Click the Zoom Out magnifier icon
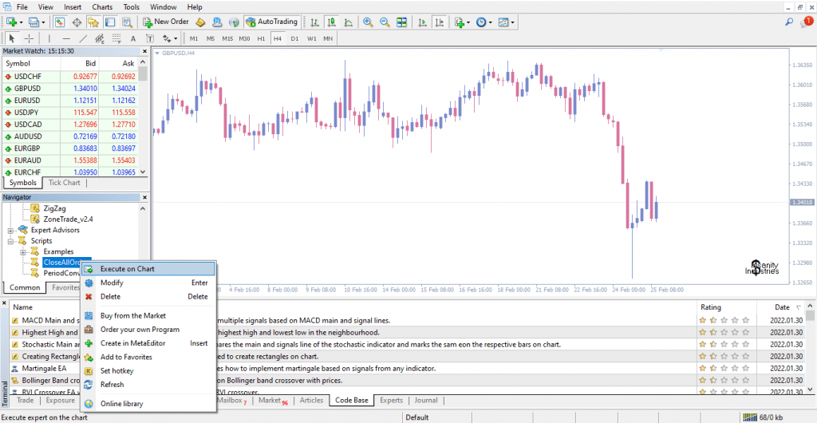This screenshot has width=817, height=423. tap(385, 22)
